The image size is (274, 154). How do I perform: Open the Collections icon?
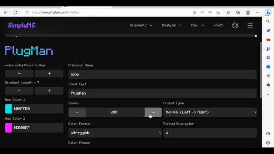(x=238, y=12)
